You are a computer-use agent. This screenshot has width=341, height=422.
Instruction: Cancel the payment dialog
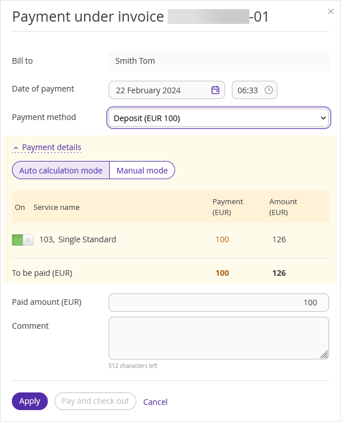(x=155, y=402)
